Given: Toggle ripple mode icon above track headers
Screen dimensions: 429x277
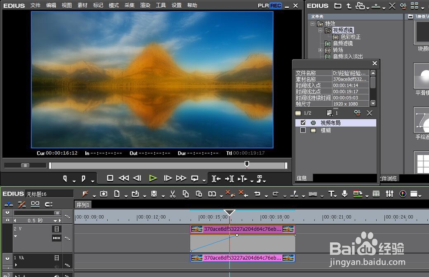Looking at the screenshot, I should click(21, 204).
